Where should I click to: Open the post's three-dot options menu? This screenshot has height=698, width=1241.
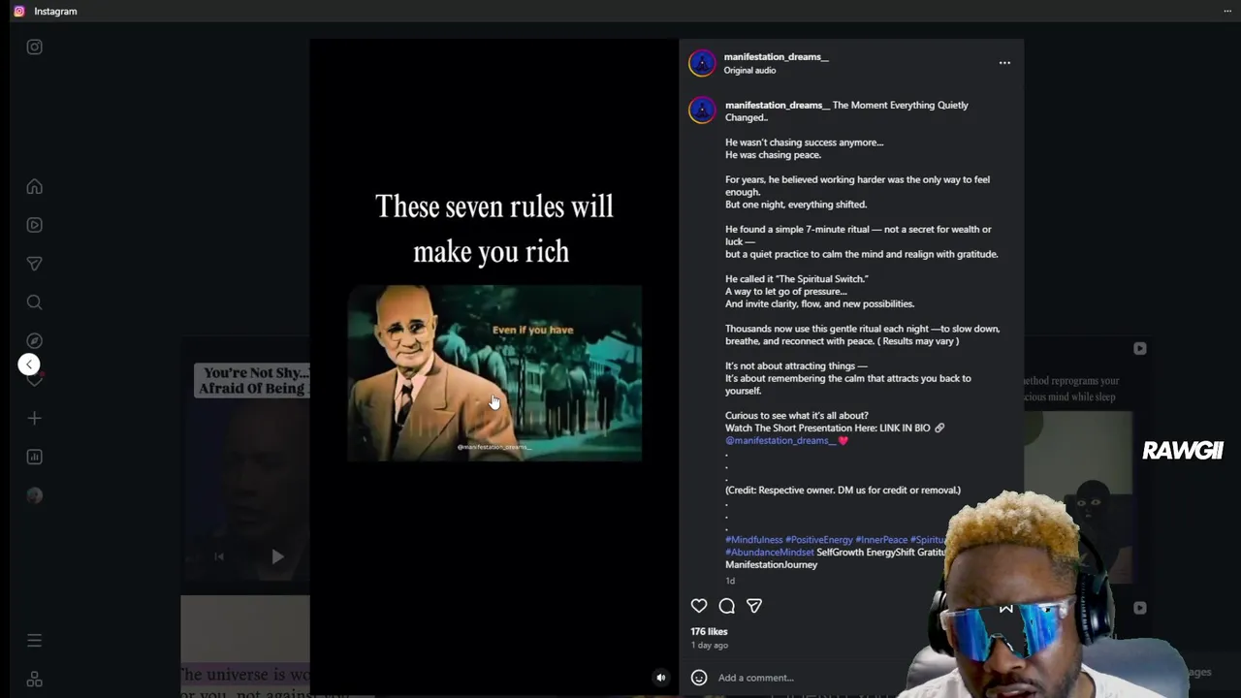point(1004,63)
